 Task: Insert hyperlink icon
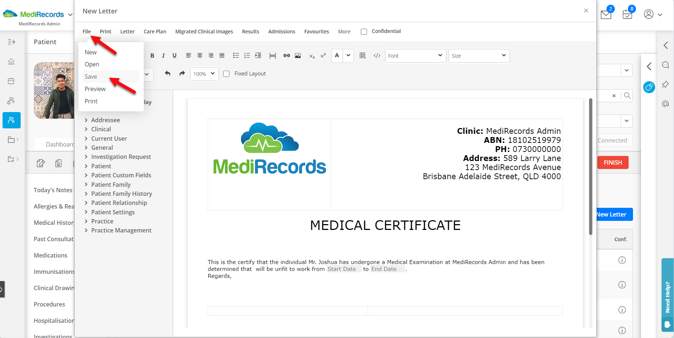point(287,55)
